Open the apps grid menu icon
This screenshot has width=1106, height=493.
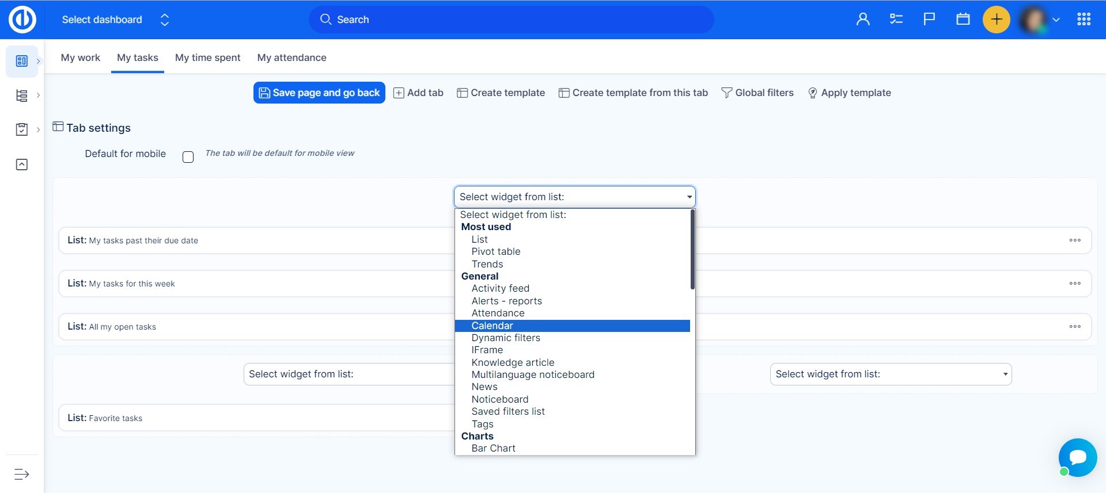[x=1084, y=20]
